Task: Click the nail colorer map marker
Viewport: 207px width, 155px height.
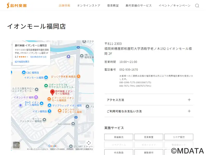Action: point(73,124)
